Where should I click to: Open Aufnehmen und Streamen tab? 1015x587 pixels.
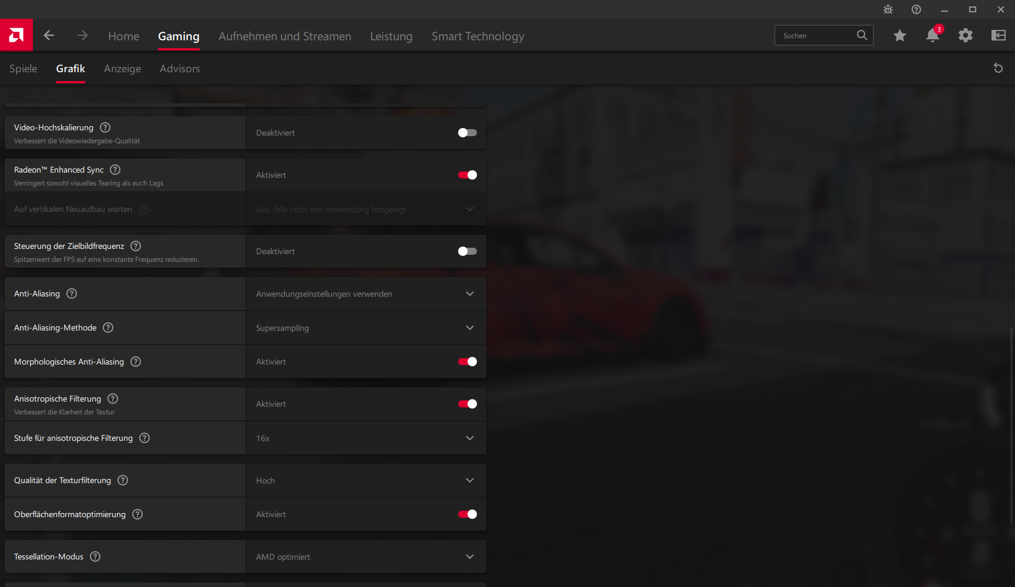[x=285, y=36]
